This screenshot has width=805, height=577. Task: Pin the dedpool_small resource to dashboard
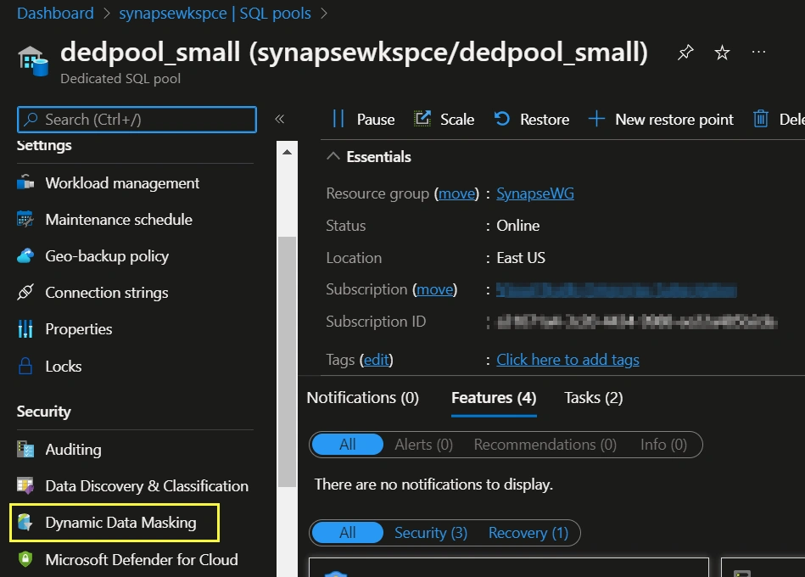(x=685, y=53)
